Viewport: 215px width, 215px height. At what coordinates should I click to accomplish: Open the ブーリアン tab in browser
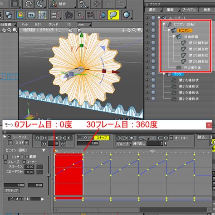point(189,10)
